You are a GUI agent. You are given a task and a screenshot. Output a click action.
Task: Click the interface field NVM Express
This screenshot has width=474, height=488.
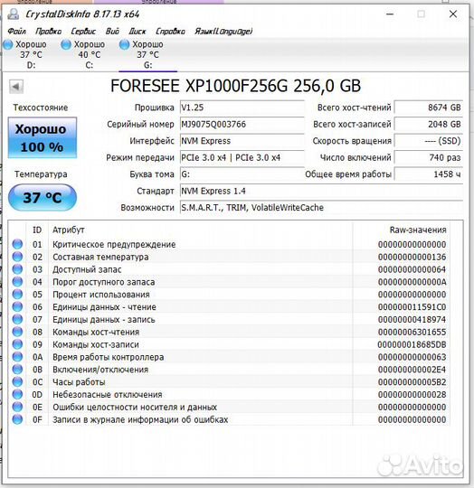click(x=242, y=141)
